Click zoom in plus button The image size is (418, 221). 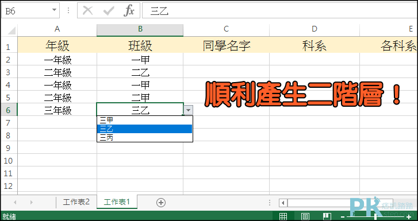pyautogui.click(x=409, y=217)
